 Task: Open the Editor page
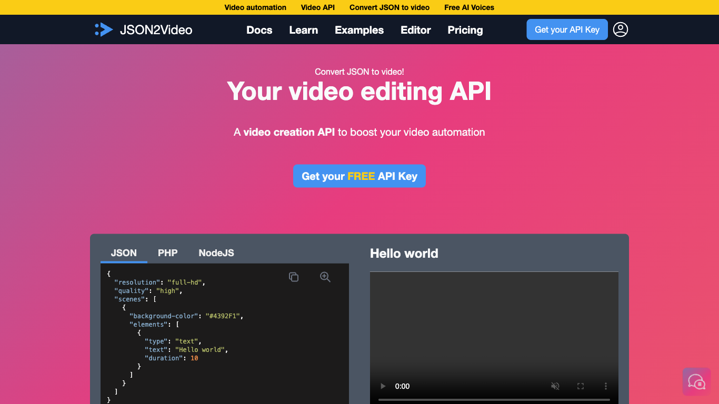pos(416,30)
